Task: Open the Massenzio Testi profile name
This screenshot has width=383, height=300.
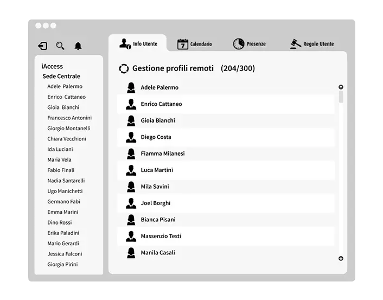Action: click(161, 236)
